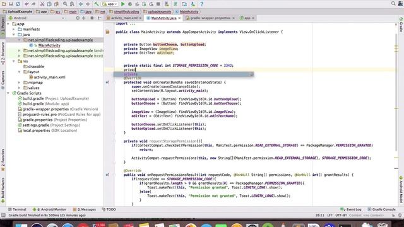The height and width of the screenshot is (227, 404).
Task: Open the Gradle Console
Action: [x=381, y=209]
